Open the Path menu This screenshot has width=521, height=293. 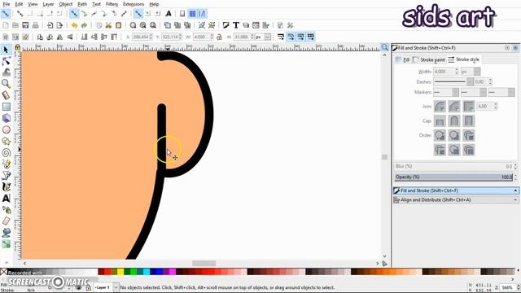(x=82, y=4)
